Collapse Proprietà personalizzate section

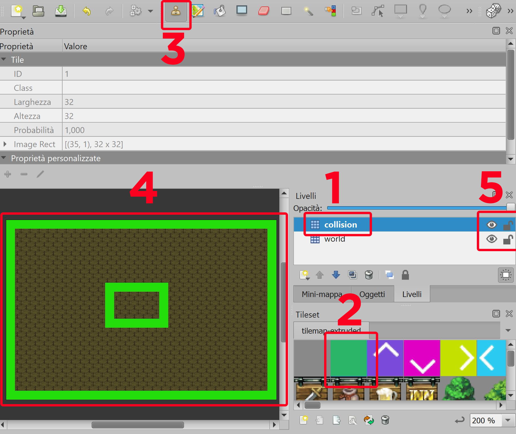click(x=4, y=158)
